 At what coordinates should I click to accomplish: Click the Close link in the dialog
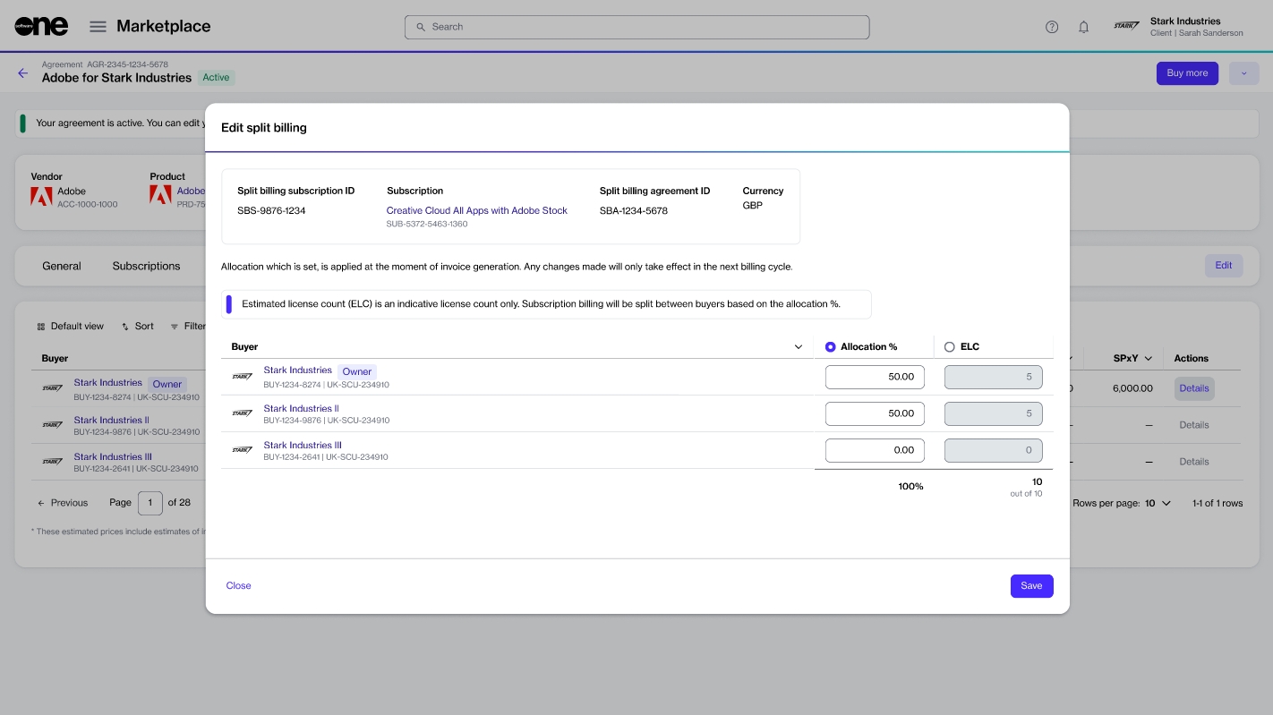coord(238,586)
